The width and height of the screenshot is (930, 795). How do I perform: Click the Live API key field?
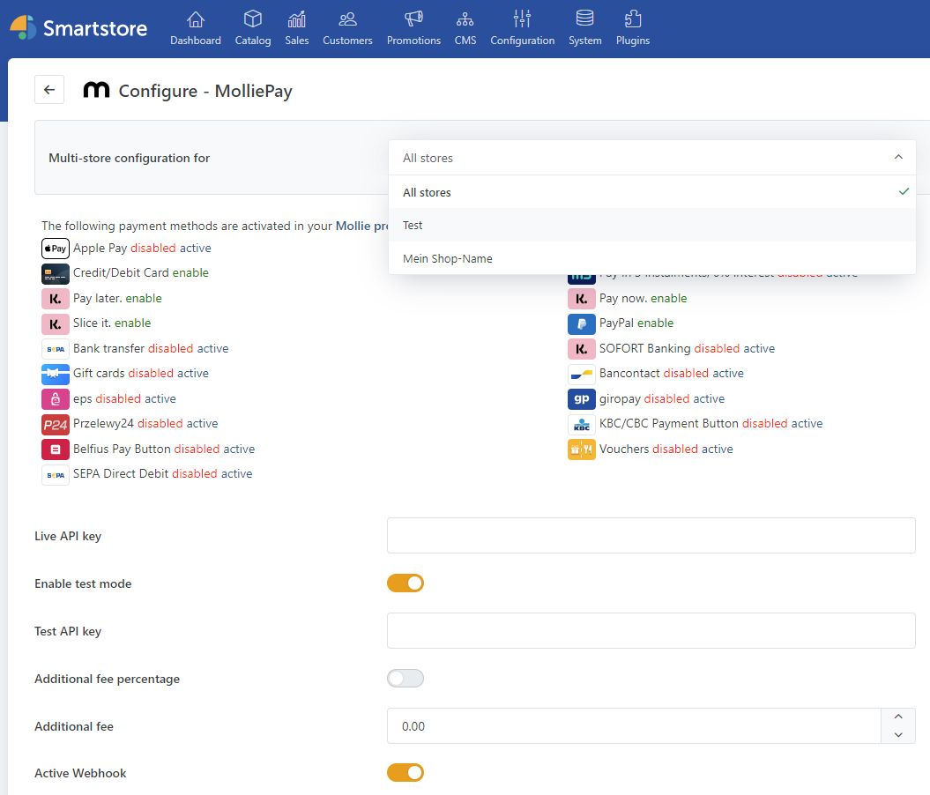click(x=651, y=536)
